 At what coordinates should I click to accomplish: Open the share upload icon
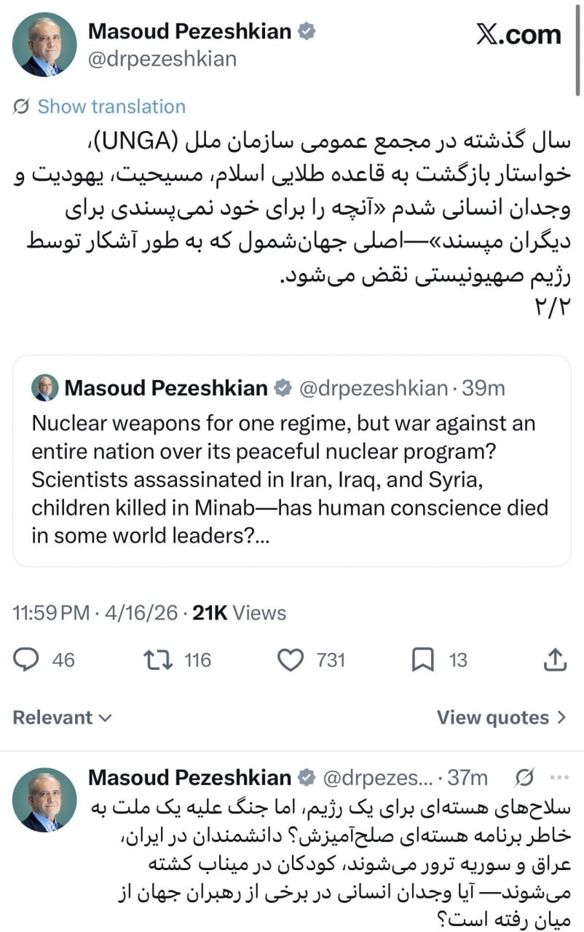click(556, 660)
